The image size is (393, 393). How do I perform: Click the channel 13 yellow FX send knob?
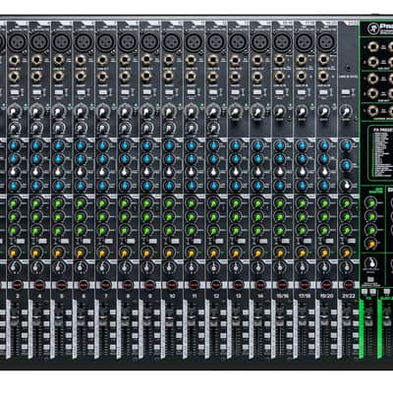point(235,253)
